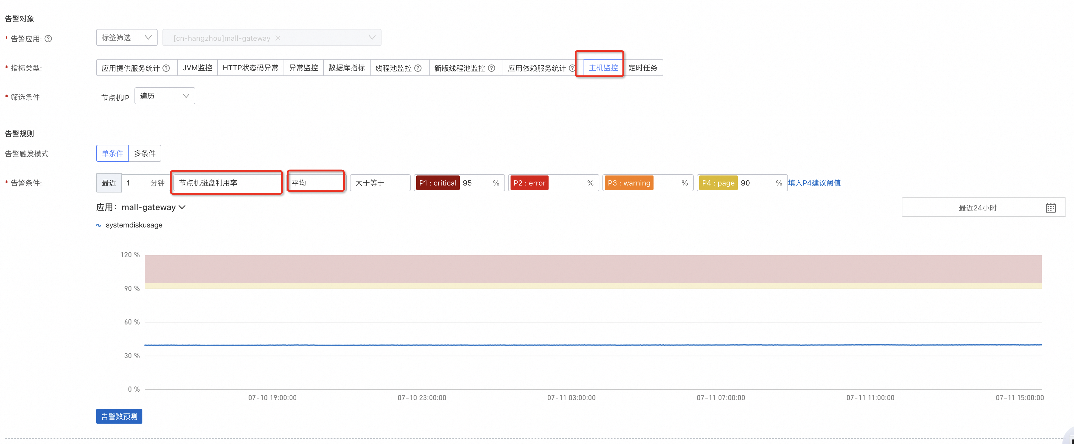The width and height of the screenshot is (1074, 444).
Task: Click the orange P3 : warning label
Action: point(629,182)
